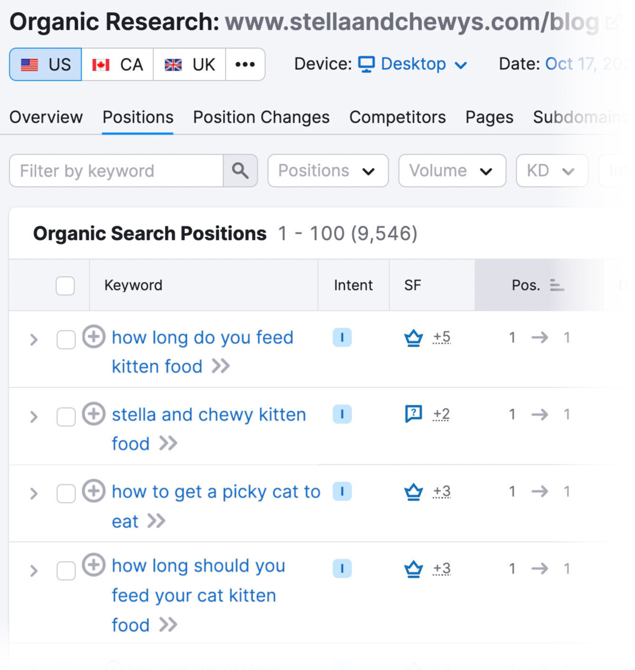Screen dimensions: 635x670
Task: Click the Oct 17 date selector
Action: pyautogui.click(x=588, y=64)
